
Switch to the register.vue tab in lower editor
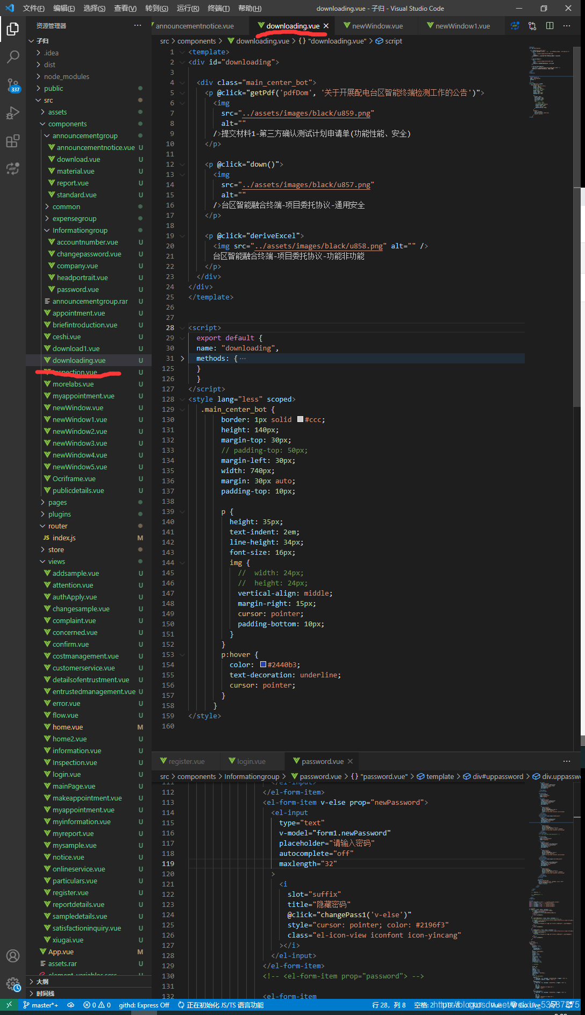tap(186, 761)
